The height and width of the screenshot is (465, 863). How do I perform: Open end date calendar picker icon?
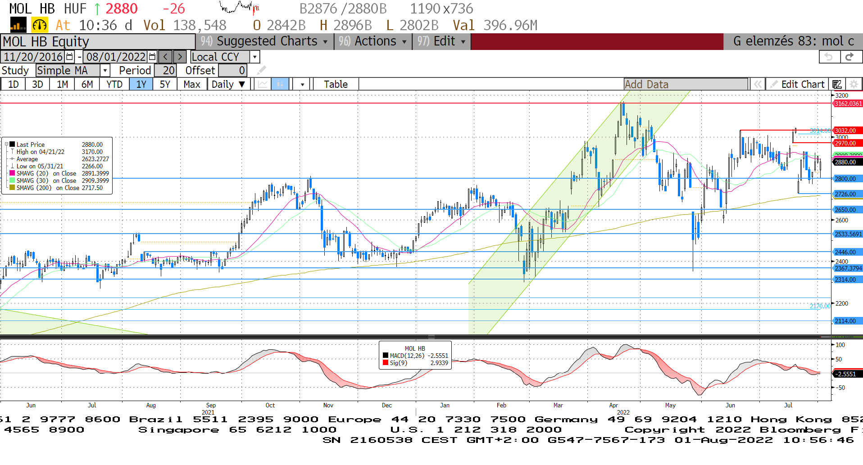pos(152,57)
